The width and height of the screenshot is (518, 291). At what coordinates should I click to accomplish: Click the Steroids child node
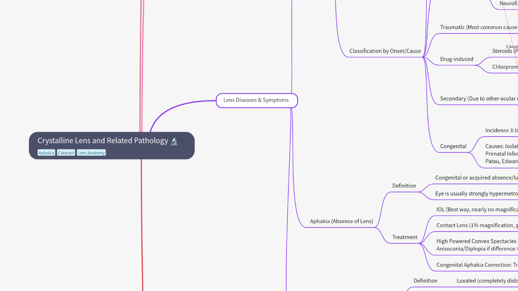[x=505, y=51]
